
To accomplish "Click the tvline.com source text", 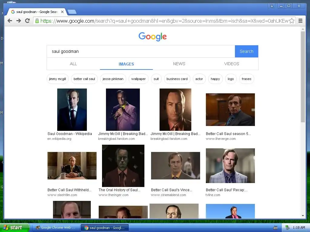I will [213, 195].
